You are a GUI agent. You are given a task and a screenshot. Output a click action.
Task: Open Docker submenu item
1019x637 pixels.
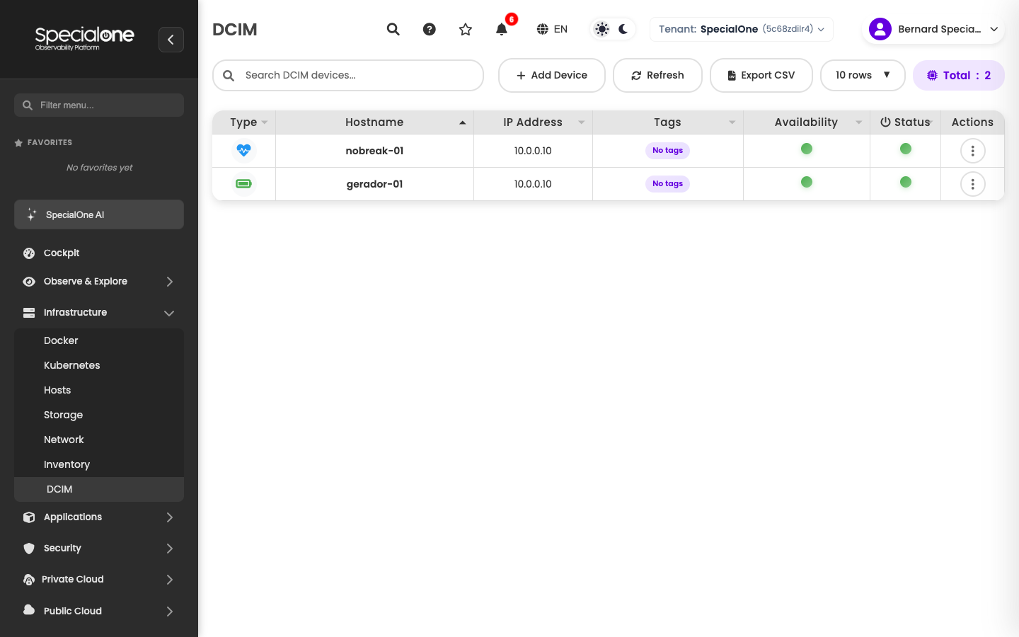[x=99, y=340]
